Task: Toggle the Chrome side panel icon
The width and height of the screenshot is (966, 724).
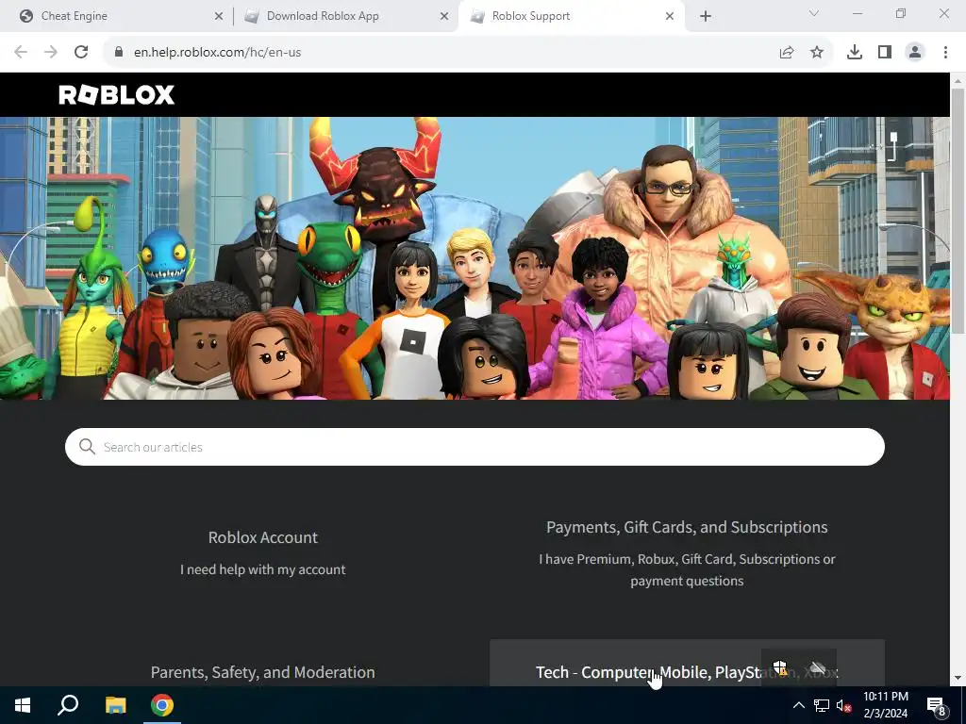Action: tap(885, 53)
